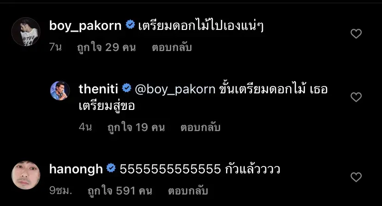View the 29 likes on boy_pakorn's comment

click(107, 47)
